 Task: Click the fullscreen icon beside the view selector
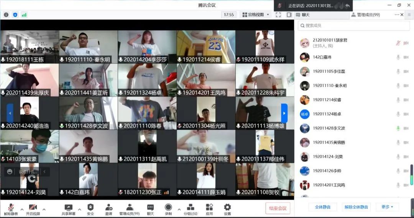(278, 15)
